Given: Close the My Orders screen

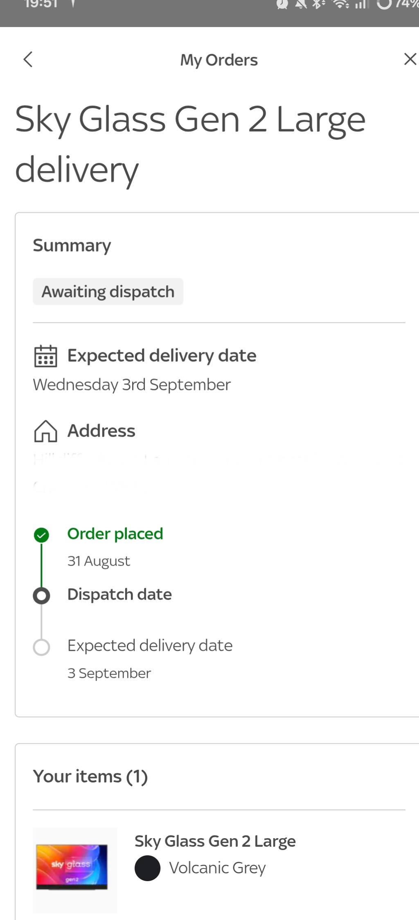Looking at the screenshot, I should pos(410,59).
